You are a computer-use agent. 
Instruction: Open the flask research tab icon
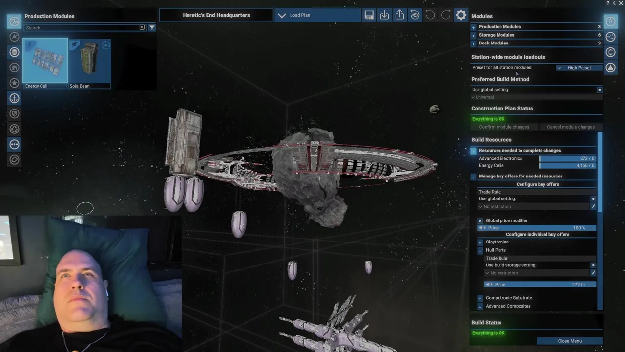click(610, 67)
